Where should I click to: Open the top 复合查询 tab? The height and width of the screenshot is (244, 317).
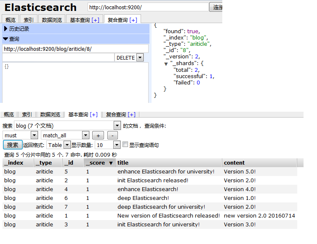point(117,20)
